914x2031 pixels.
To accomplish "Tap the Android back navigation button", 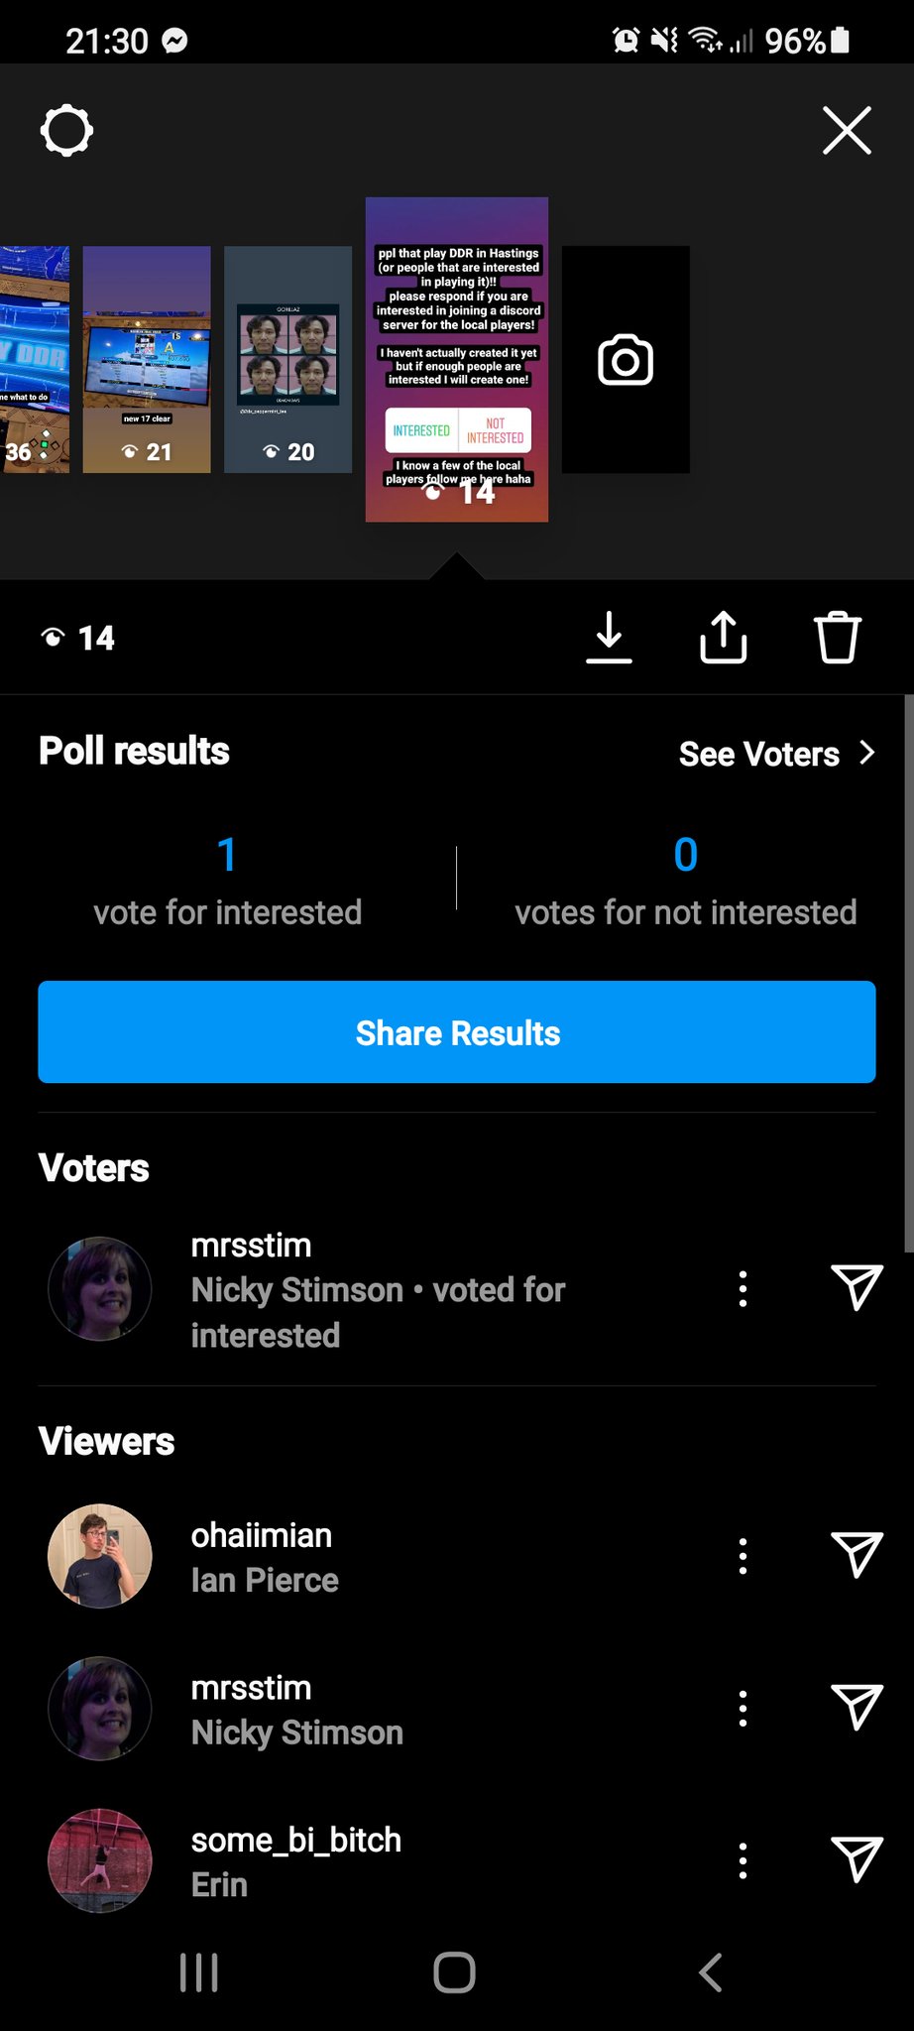I will [x=710, y=1972].
